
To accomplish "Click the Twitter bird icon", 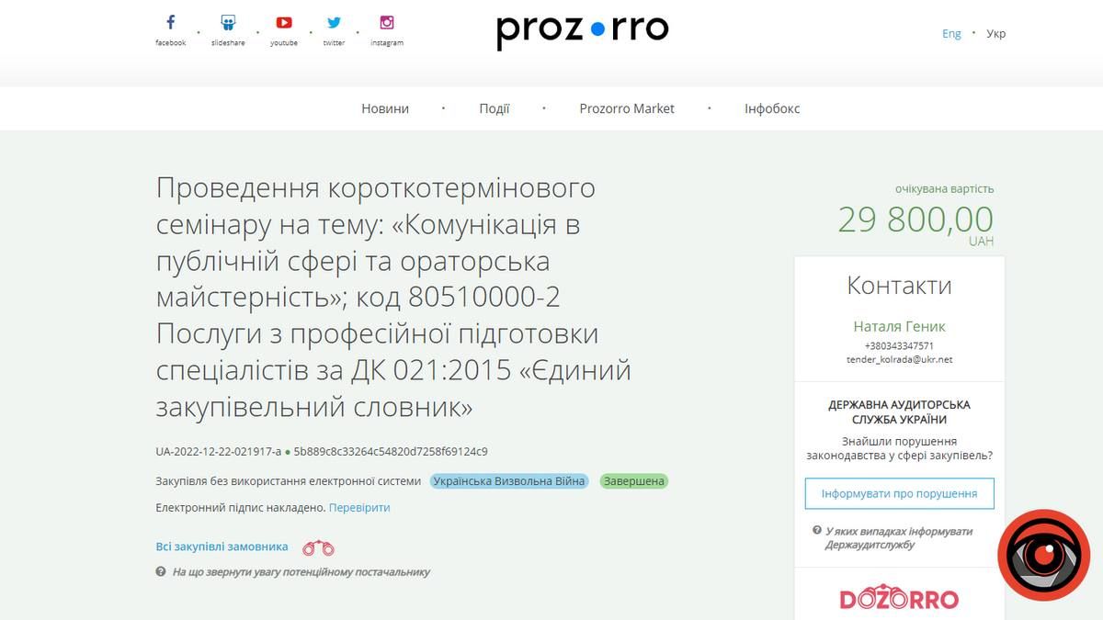I will (x=334, y=21).
